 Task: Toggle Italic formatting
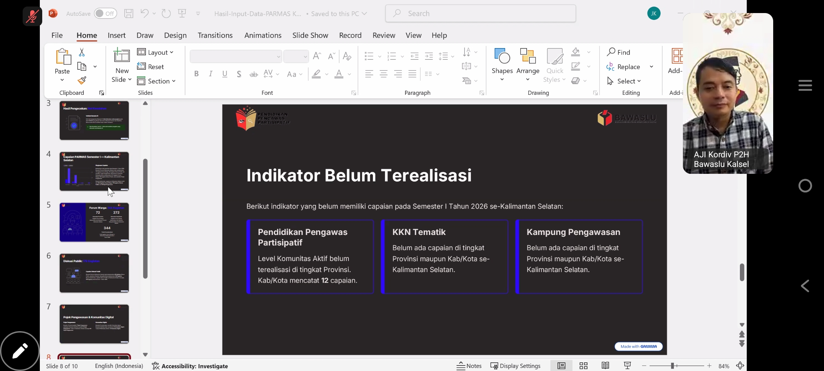point(210,74)
